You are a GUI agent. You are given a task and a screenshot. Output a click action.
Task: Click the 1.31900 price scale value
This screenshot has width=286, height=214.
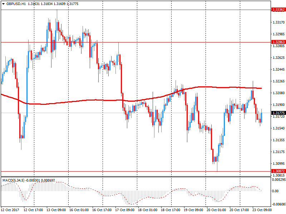point(278,105)
